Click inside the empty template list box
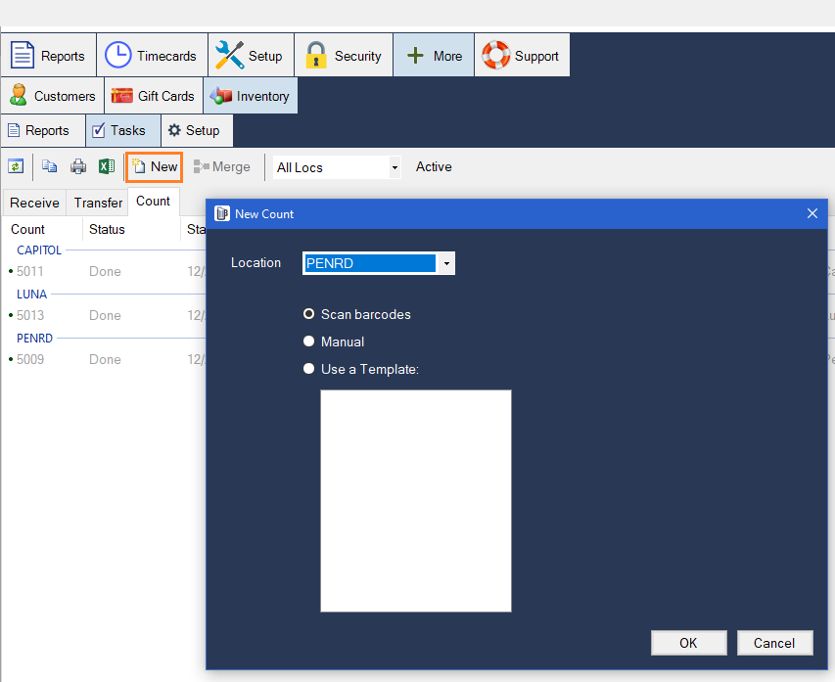 pos(416,500)
